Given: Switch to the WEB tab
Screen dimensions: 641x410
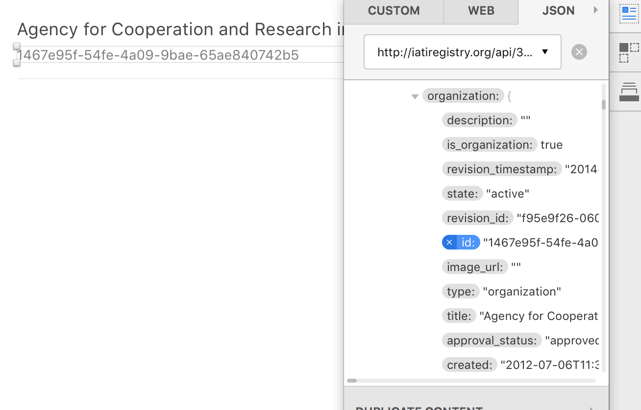Looking at the screenshot, I should [x=480, y=10].
